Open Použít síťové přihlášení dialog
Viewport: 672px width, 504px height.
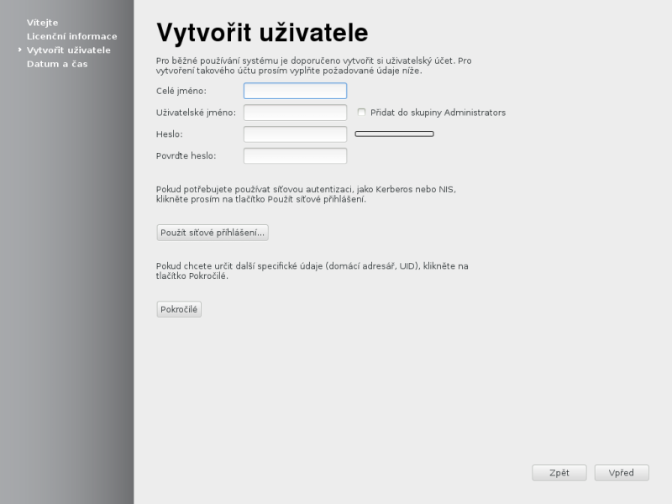[212, 232]
